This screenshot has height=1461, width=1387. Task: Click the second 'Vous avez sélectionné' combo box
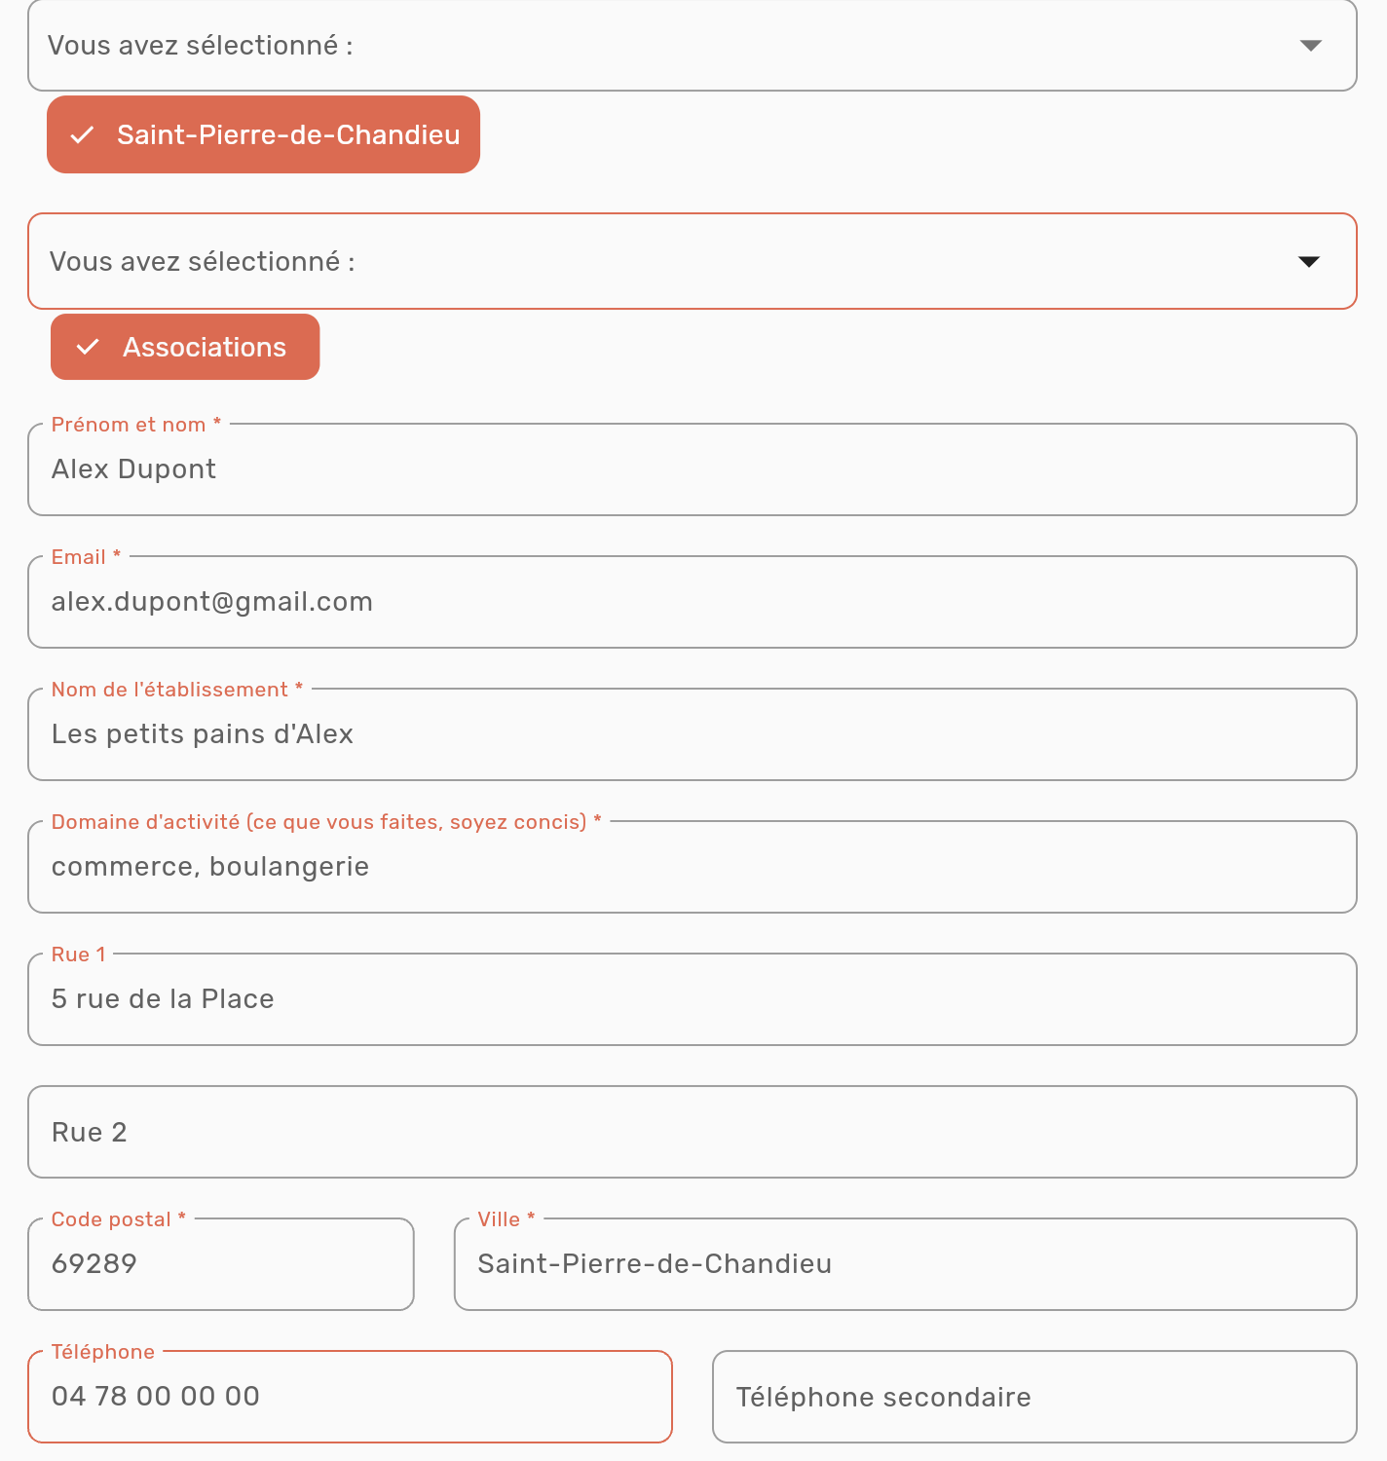(x=693, y=261)
